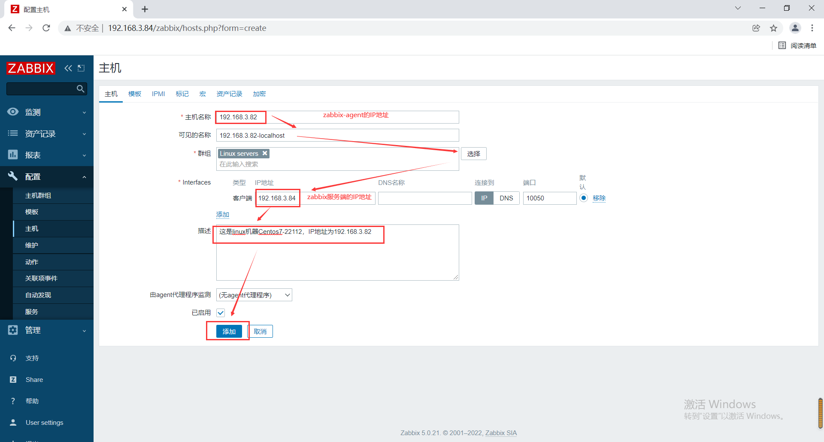Click the 主机名称 input field
This screenshot has height=442, width=824.
click(x=337, y=117)
